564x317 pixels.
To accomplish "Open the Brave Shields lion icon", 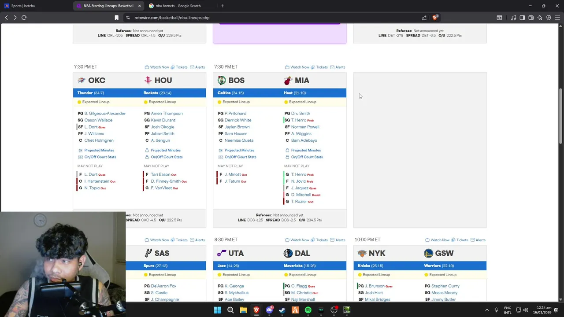I will pyautogui.click(x=434, y=18).
